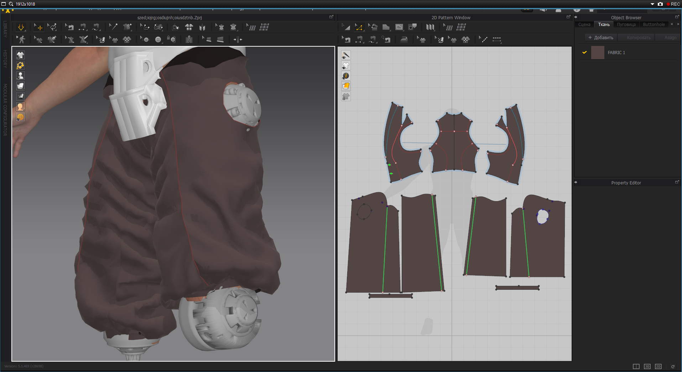Click the Reset 2D Arrangement icon

pyautogui.click(x=175, y=27)
